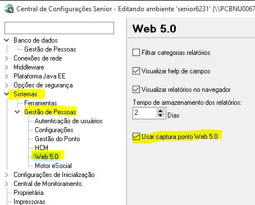Image resolution: width=255 pixels, height=205 pixels.
Task: Enable Filtrar categorias relatórios checkbox
Action: click(136, 53)
